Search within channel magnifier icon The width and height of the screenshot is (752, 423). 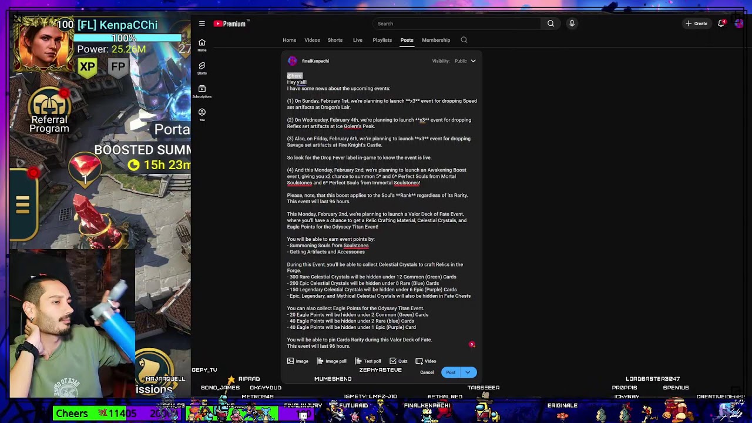pos(464,40)
